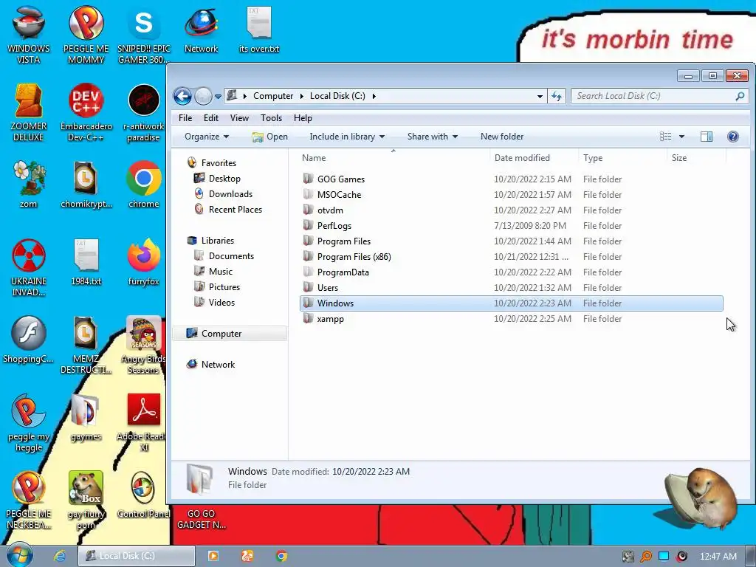Open Embarcadero Dev-C++ desktop icon
The height and width of the screenshot is (567, 756).
coord(86,113)
